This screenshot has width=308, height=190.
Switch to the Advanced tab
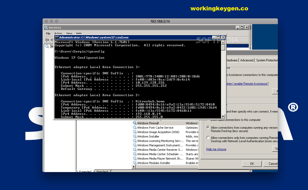pos(246,60)
